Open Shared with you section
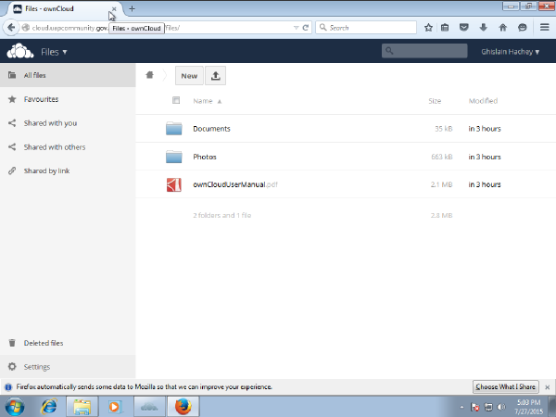 pos(68,123)
